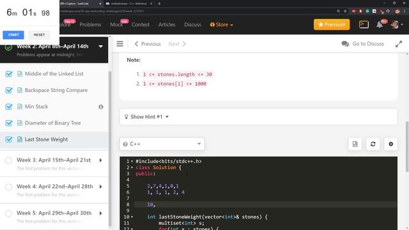Click the Go to Discuss chat bubble icon
This screenshot has height=230, width=409.
pos(345,44)
